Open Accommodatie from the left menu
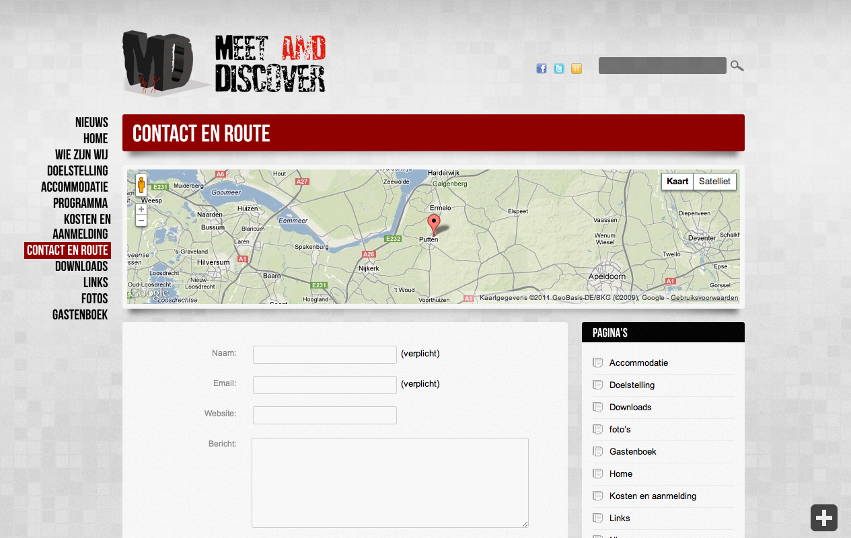Image resolution: width=851 pixels, height=538 pixels. [x=74, y=187]
